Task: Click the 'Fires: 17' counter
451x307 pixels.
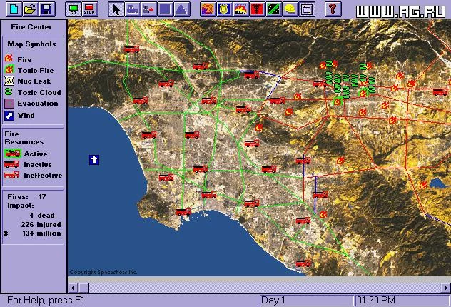Action: click(26, 197)
